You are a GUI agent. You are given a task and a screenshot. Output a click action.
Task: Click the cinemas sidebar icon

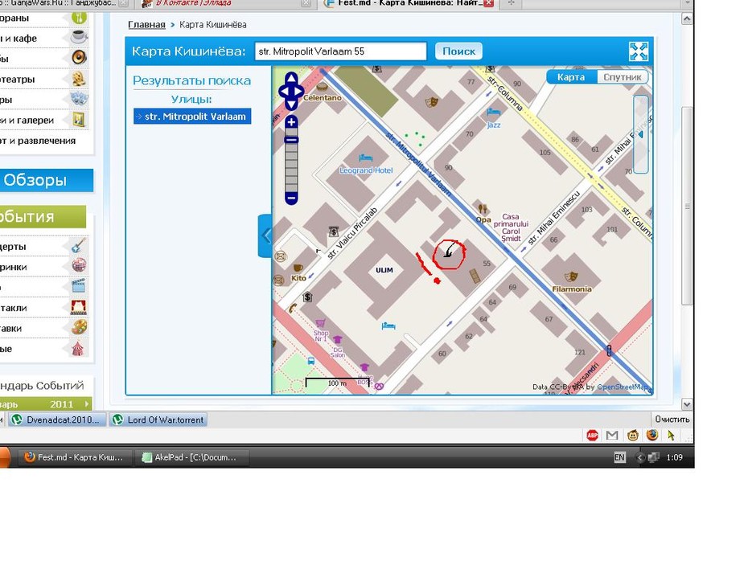79,79
